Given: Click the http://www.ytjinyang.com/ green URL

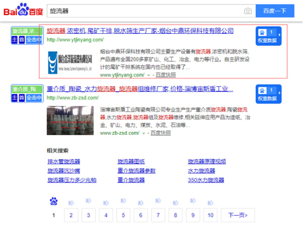Looking at the screenshot, I should tap(75, 40).
